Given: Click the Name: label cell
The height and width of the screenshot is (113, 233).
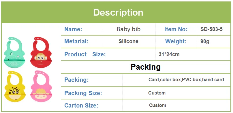Looking at the screenshot, I should (81, 29).
